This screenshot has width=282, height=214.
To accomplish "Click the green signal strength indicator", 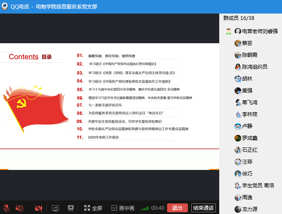I will tap(145, 208).
